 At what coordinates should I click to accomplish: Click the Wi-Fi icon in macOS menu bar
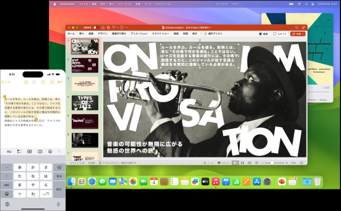299,4
